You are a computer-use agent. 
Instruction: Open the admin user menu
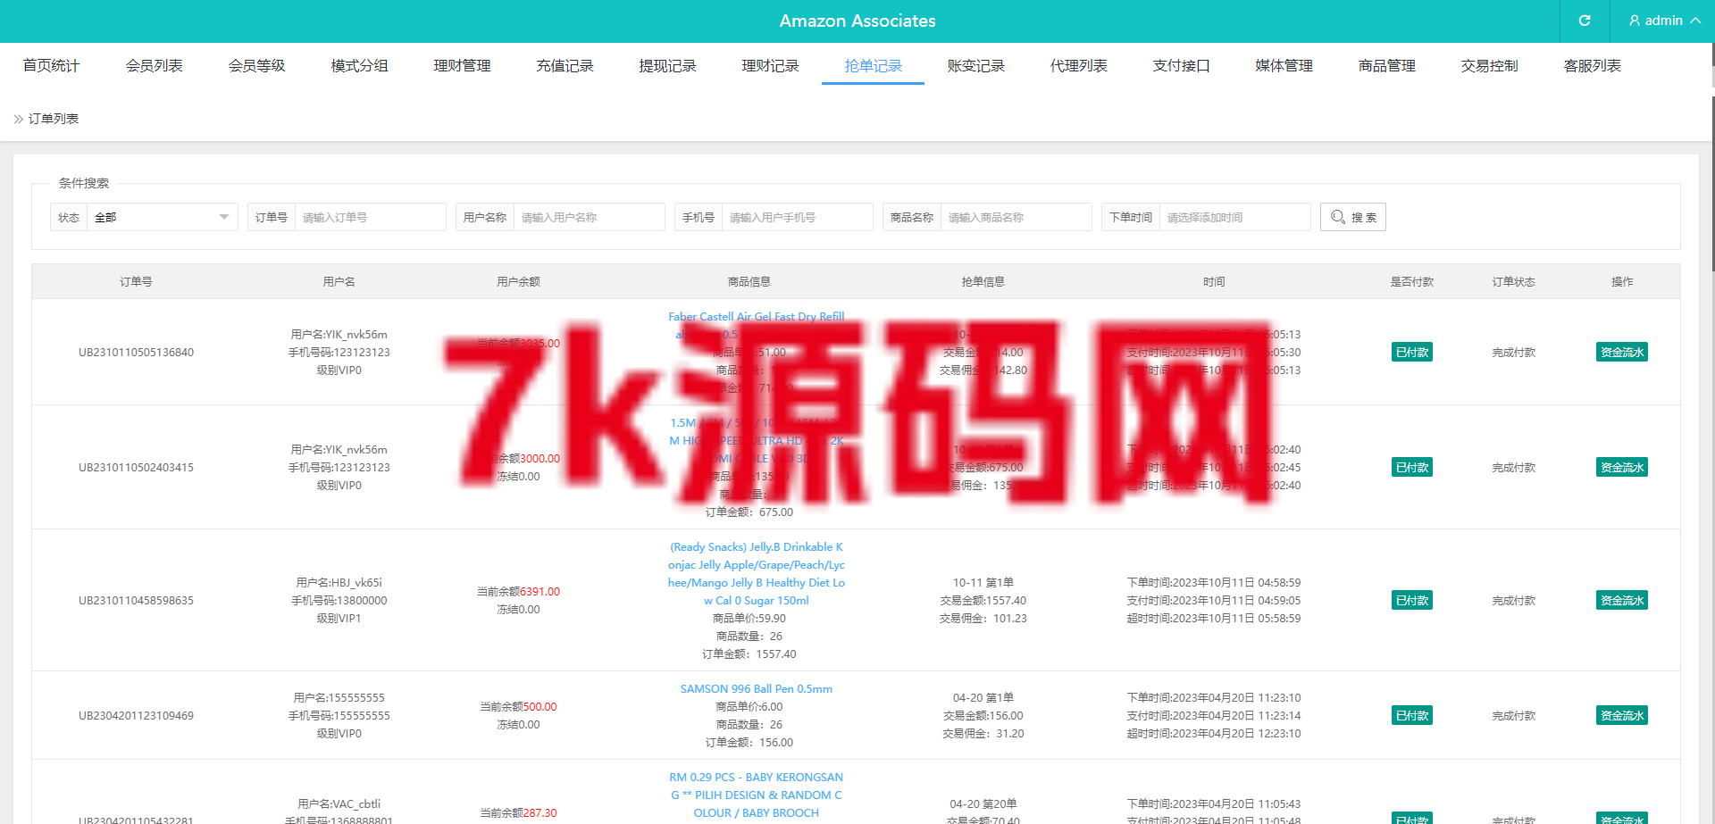point(1664,21)
